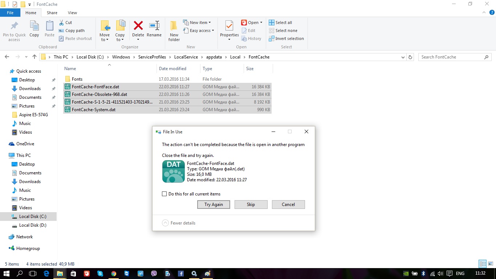Click the Open button in ribbon
The image size is (496, 279).
point(252,23)
